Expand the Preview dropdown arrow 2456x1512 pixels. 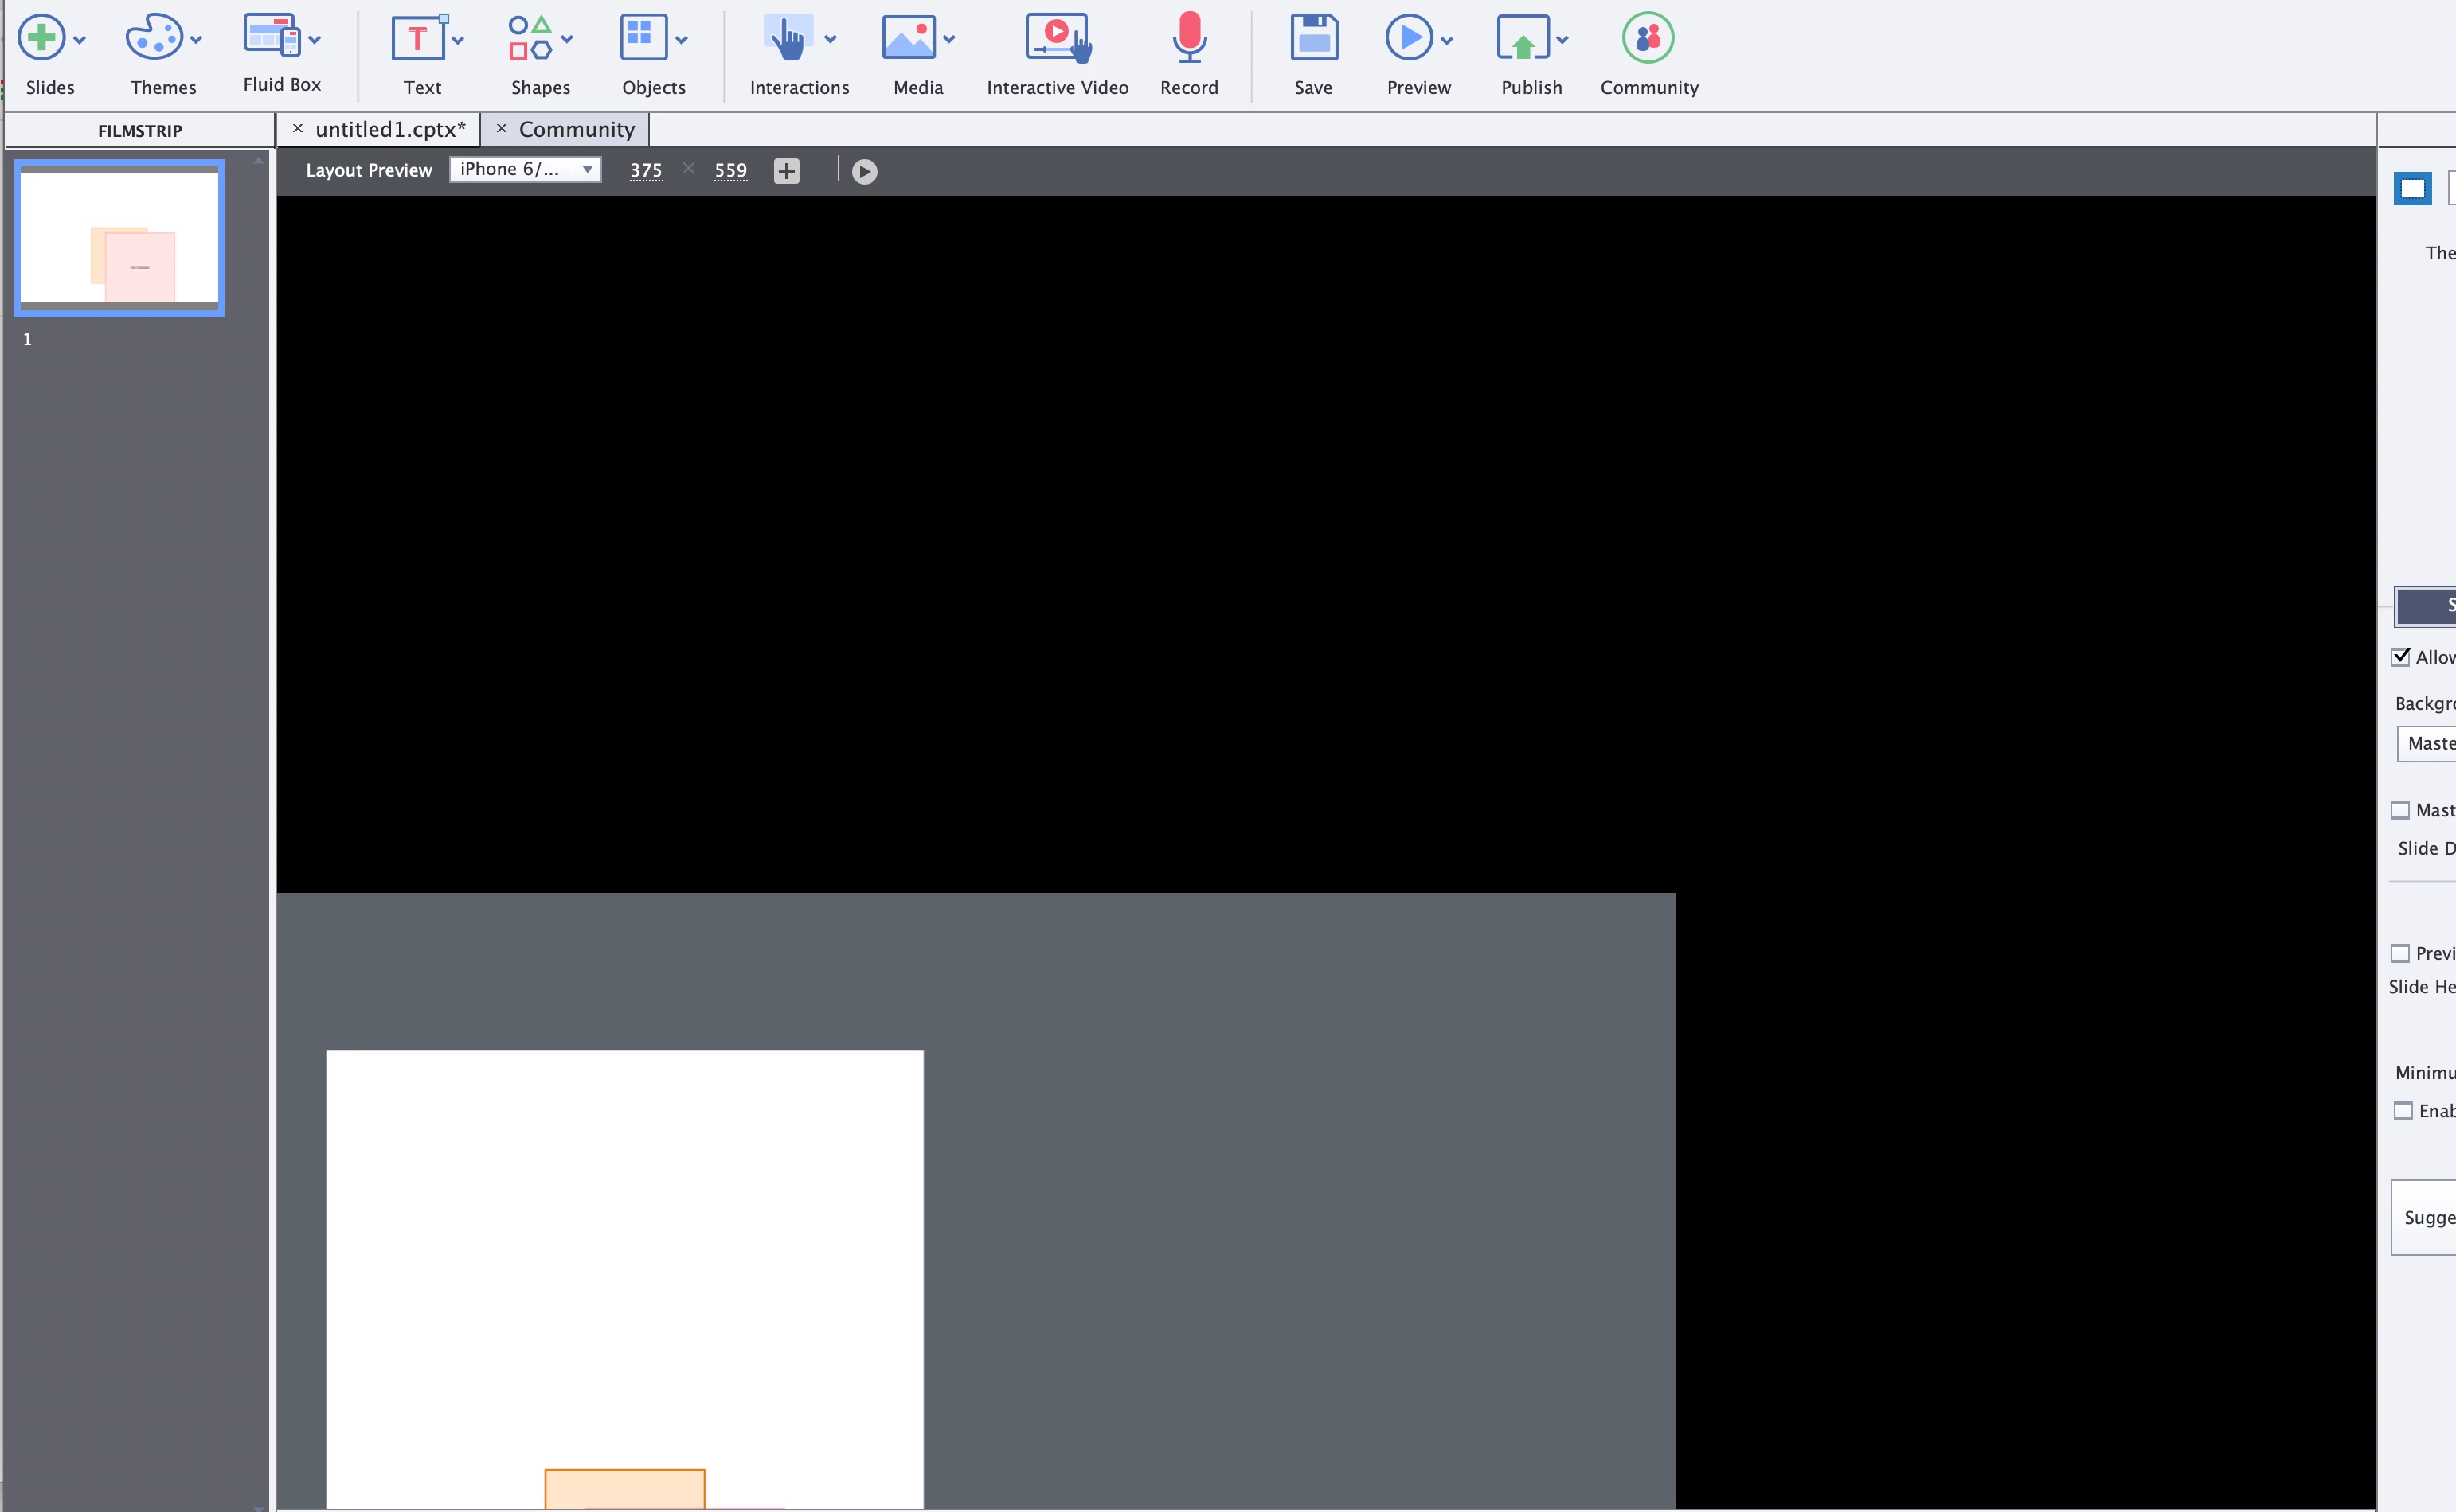pyautogui.click(x=1446, y=40)
